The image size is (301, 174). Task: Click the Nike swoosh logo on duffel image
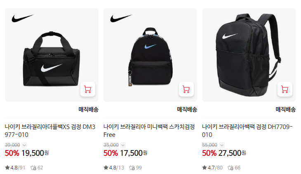[x=22, y=18]
